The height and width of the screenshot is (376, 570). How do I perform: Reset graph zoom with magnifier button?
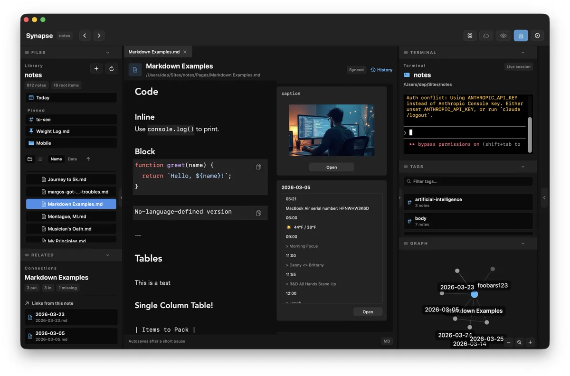(520, 342)
